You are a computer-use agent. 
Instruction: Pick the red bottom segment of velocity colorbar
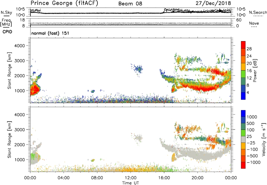pos(243,165)
